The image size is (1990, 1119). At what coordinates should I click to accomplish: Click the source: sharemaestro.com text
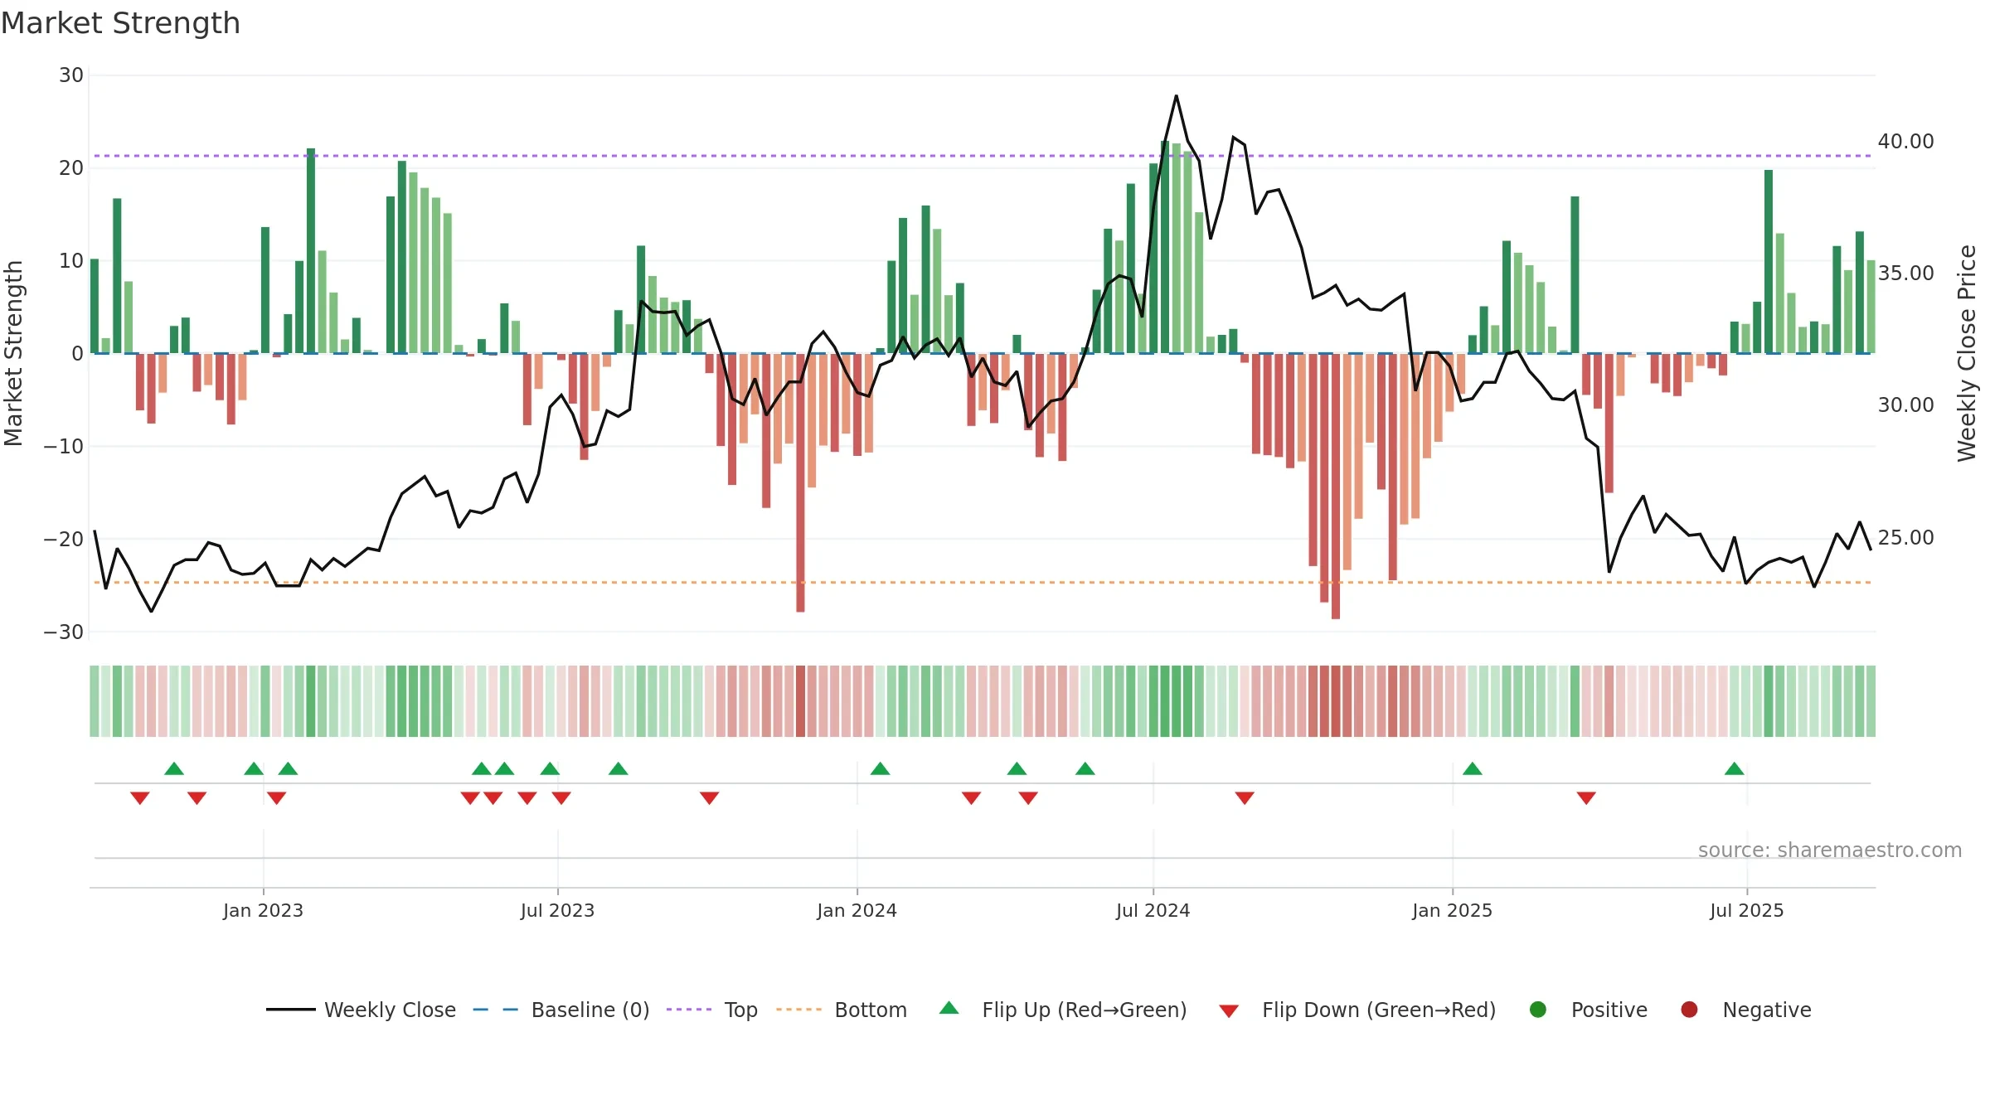point(1830,850)
